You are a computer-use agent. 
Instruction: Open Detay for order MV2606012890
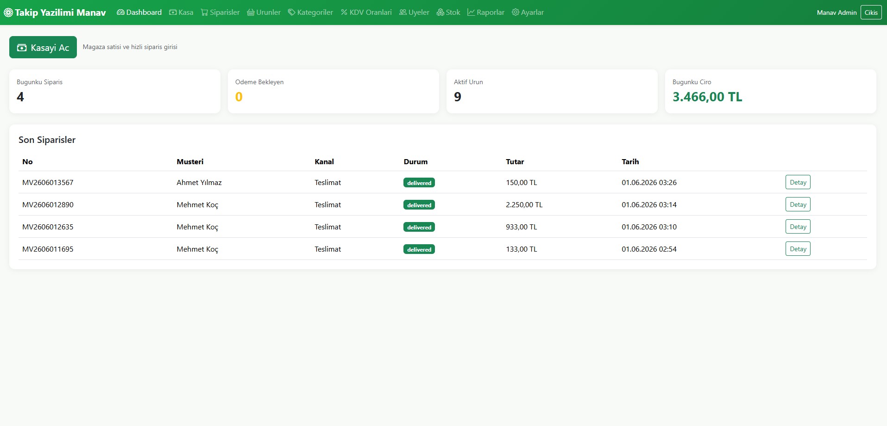[798, 204]
